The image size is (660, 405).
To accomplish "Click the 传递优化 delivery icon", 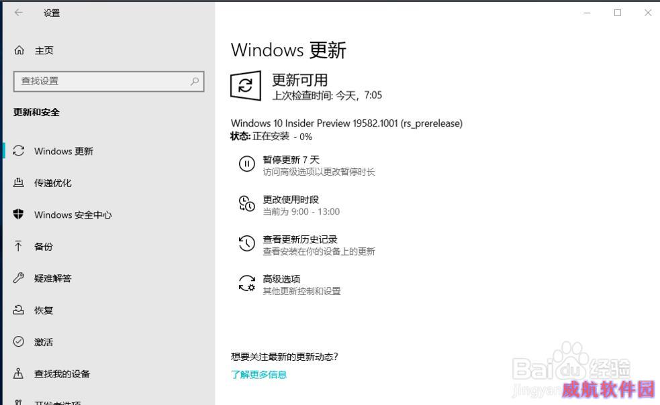I will click(x=19, y=182).
